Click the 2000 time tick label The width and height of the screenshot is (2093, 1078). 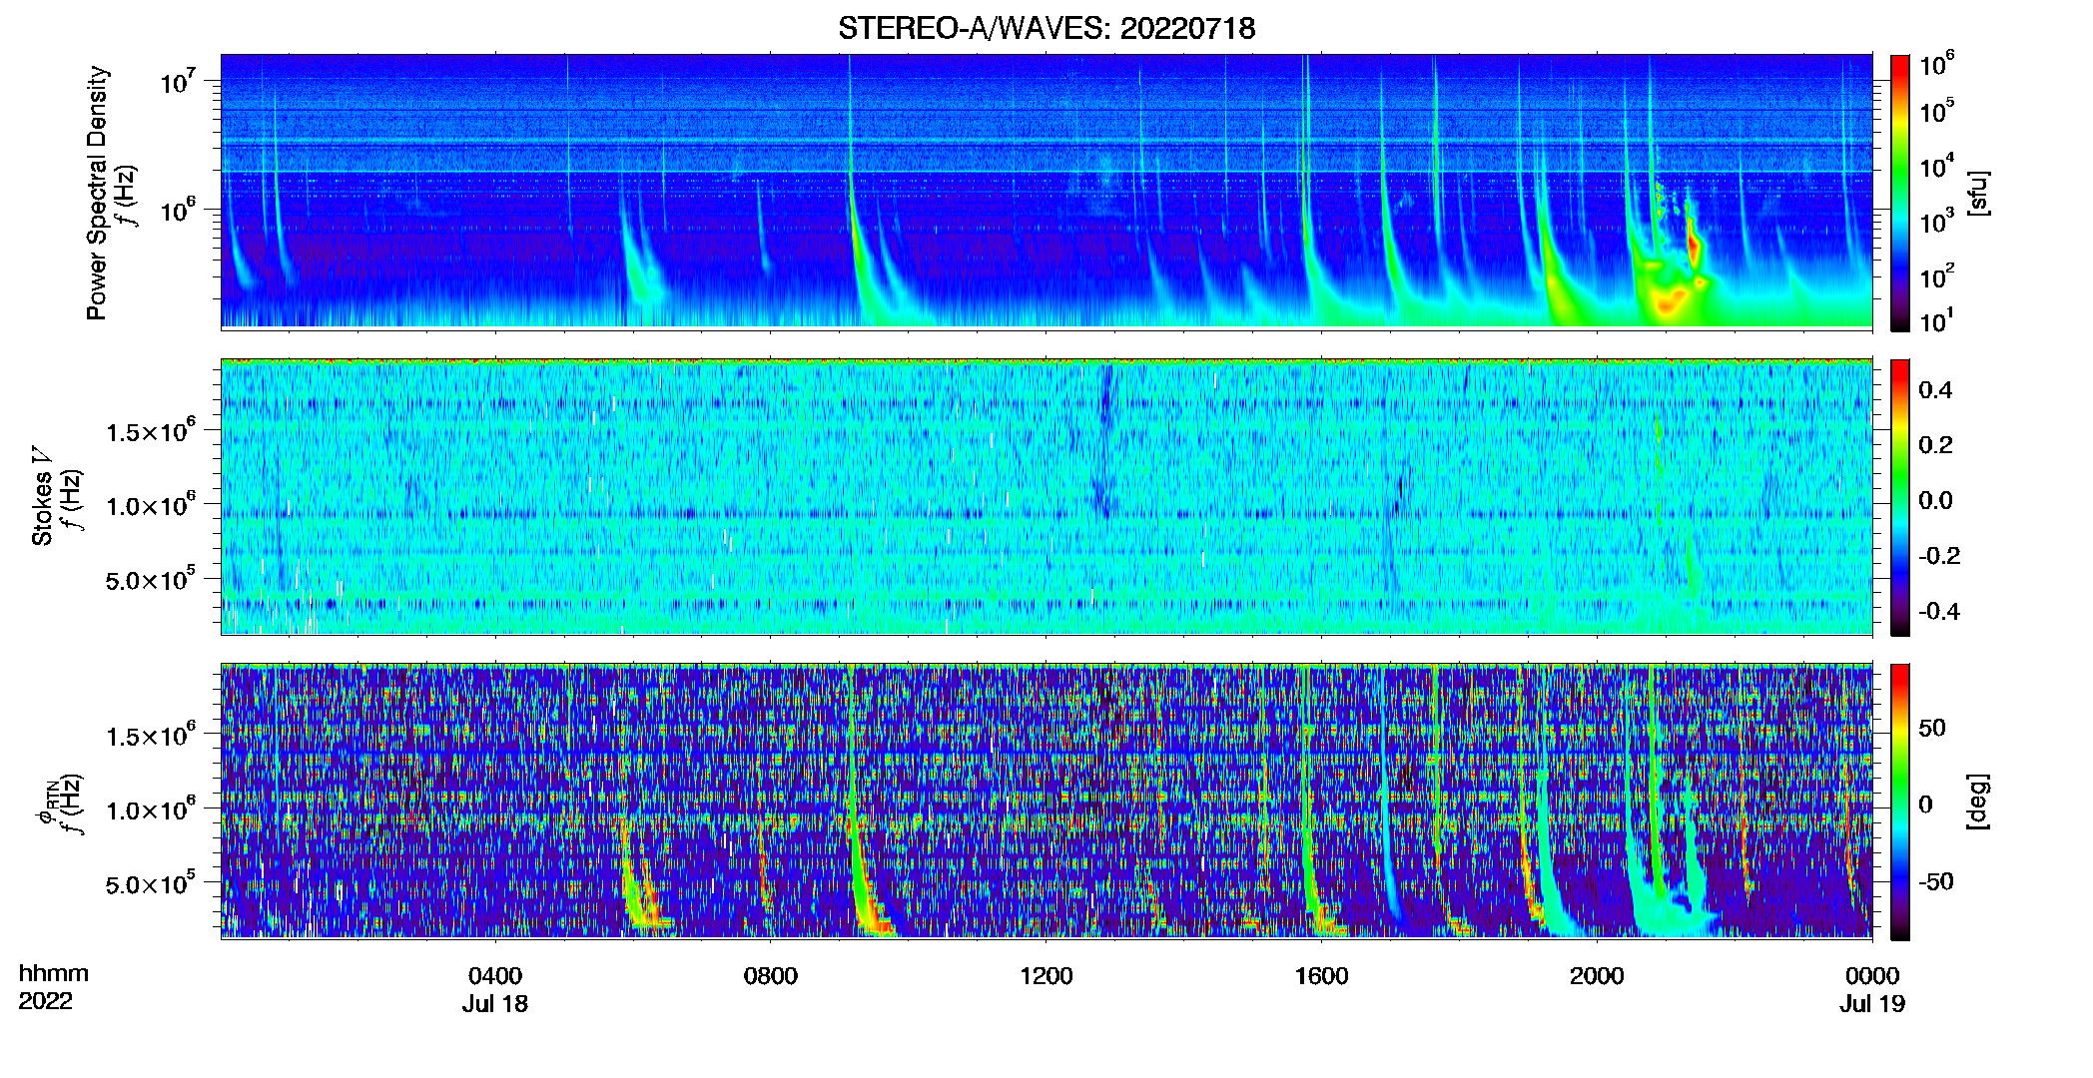[x=1597, y=976]
